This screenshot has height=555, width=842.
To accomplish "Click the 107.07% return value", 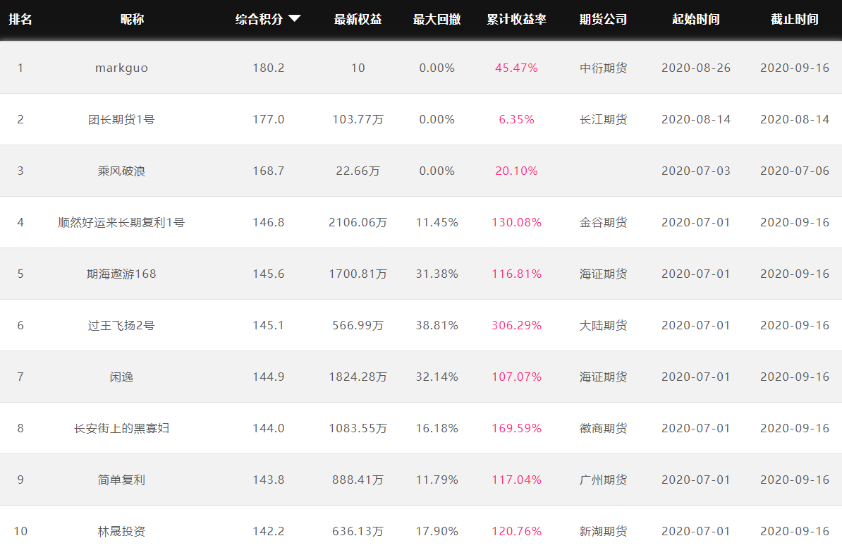I will pos(517,377).
